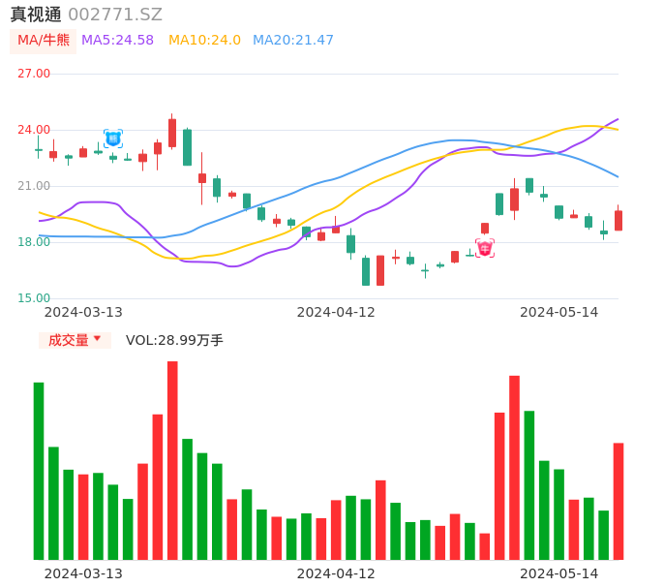Expand the 成交量 indicator dropdown
This screenshot has height=587, width=664.
(x=75, y=340)
